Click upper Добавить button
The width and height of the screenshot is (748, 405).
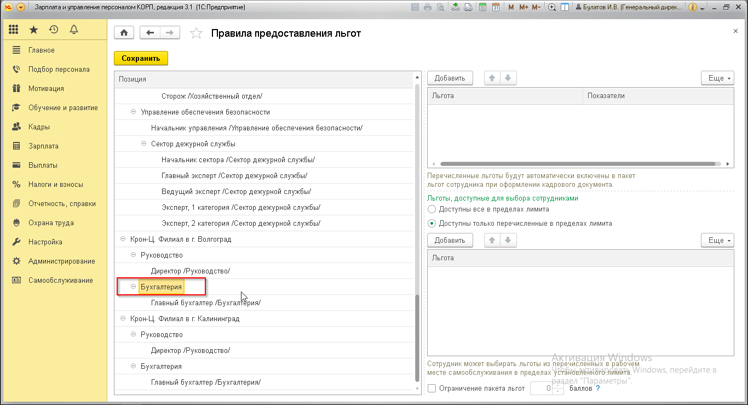(450, 78)
